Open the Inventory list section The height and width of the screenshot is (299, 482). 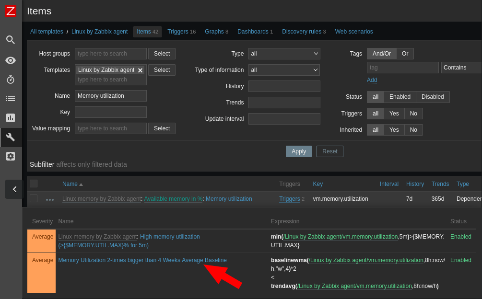[10, 99]
